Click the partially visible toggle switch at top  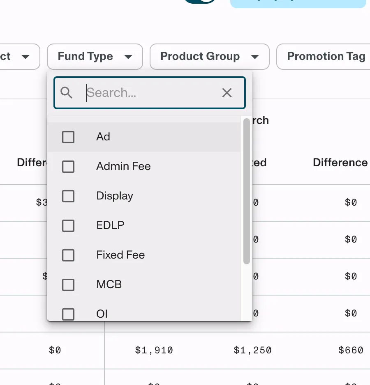[x=200, y=2]
